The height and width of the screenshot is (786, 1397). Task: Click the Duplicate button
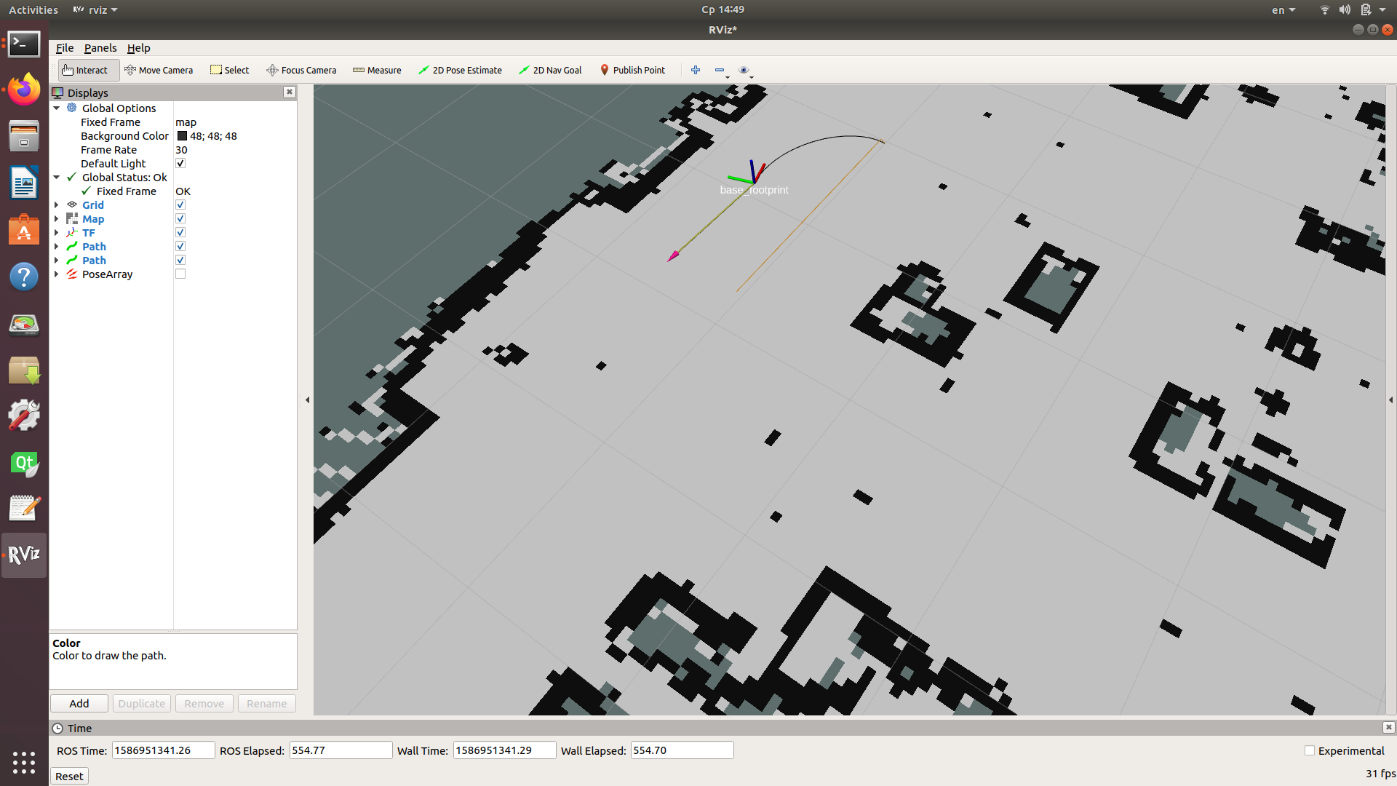coord(142,704)
